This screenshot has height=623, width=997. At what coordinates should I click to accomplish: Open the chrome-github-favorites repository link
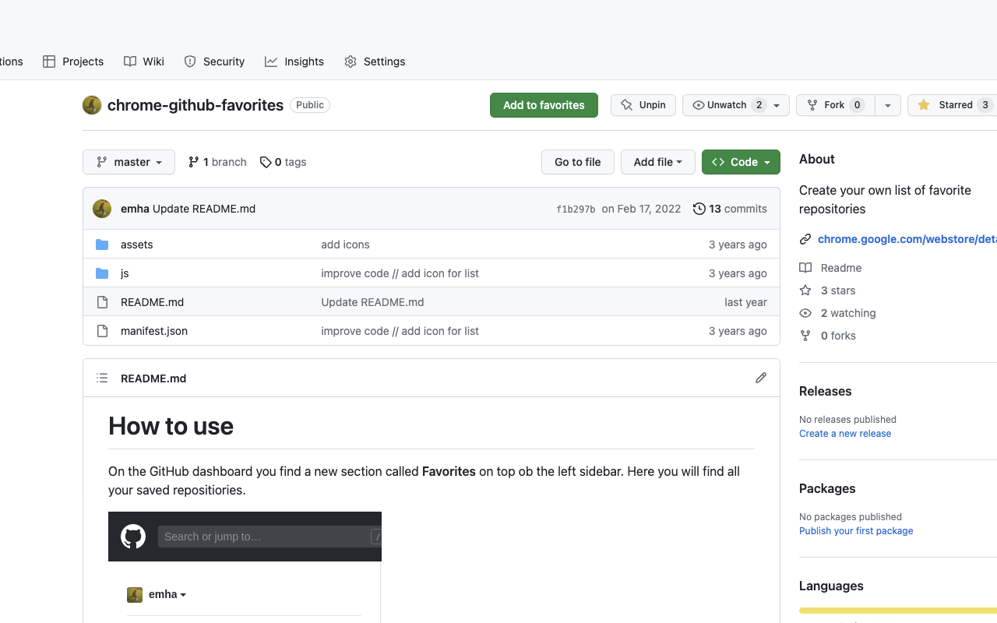click(196, 105)
